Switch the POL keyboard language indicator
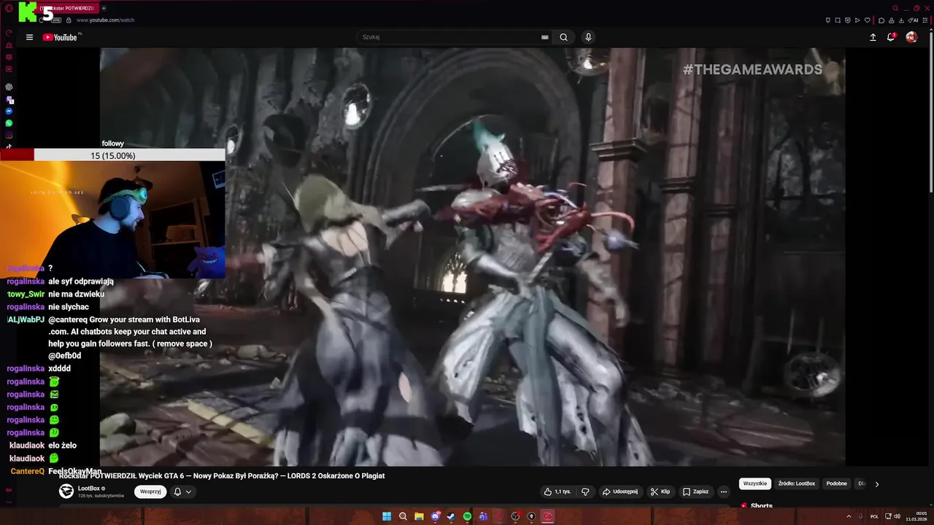The width and height of the screenshot is (934, 525). pos(874,516)
